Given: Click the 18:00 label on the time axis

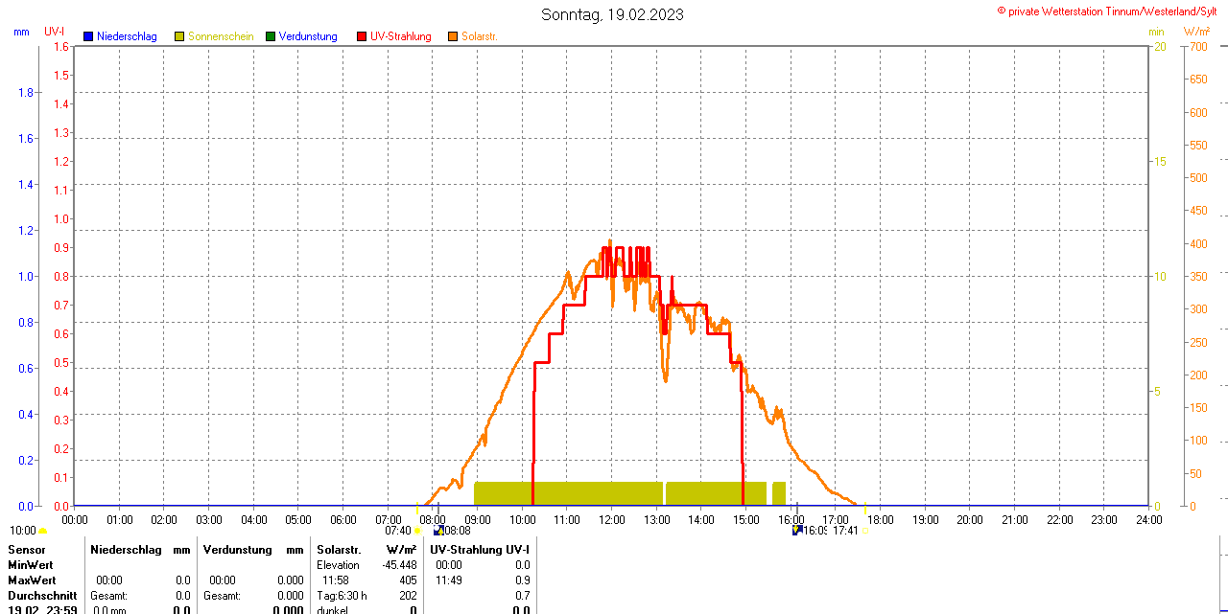Looking at the screenshot, I should coord(880,519).
